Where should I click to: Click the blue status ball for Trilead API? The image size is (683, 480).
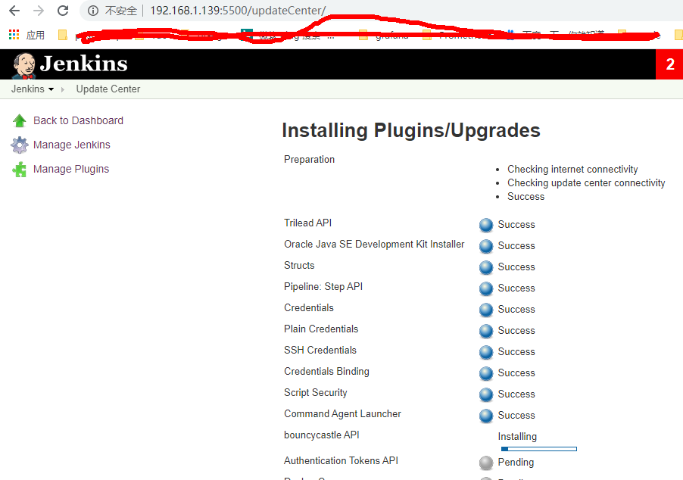[x=486, y=225]
